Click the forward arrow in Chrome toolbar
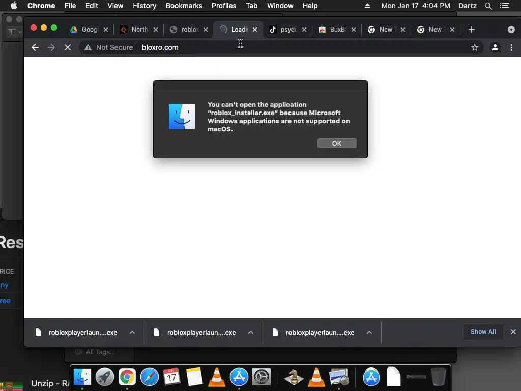Image resolution: width=521 pixels, height=391 pixels. point(51,47)
